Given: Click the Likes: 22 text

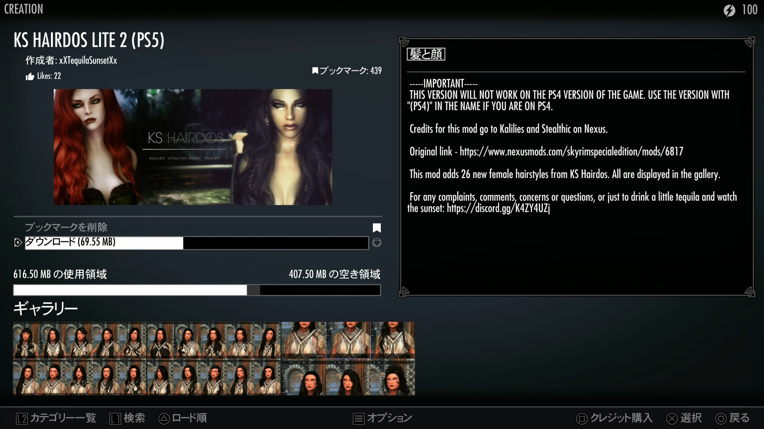Looking at the screenshot, I should 49,76.
